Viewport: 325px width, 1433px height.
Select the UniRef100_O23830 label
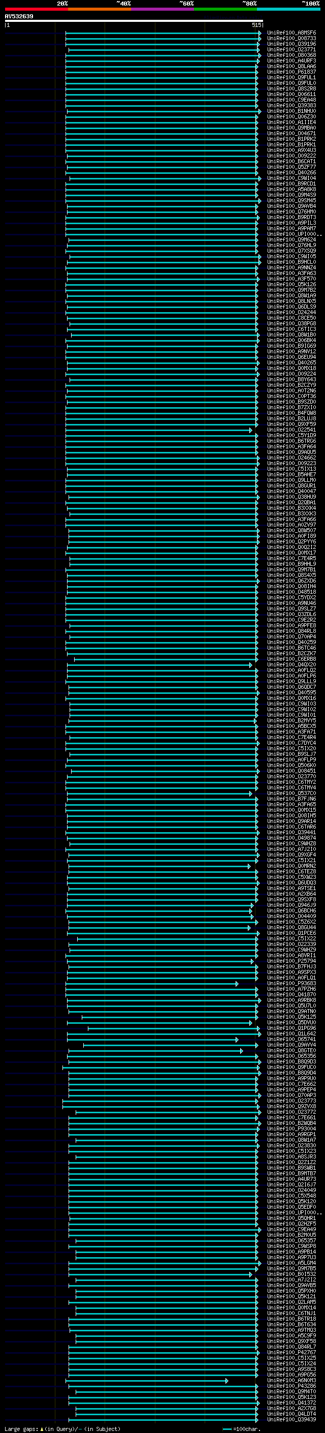pos(291,1146)
